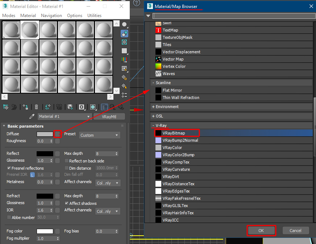Click the Get Material icon
Image resolution: width=316 pixels, height=244 pixels.
6,107
